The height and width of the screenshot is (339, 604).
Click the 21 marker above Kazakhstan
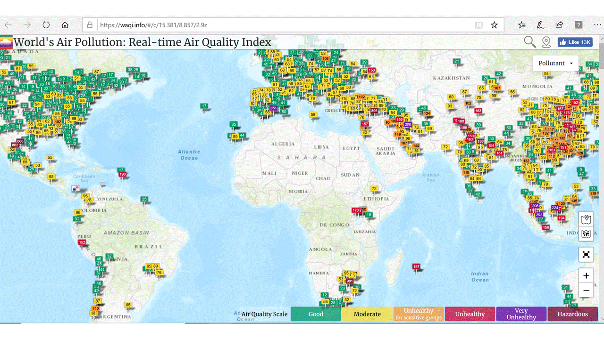(x=456, y=61)
